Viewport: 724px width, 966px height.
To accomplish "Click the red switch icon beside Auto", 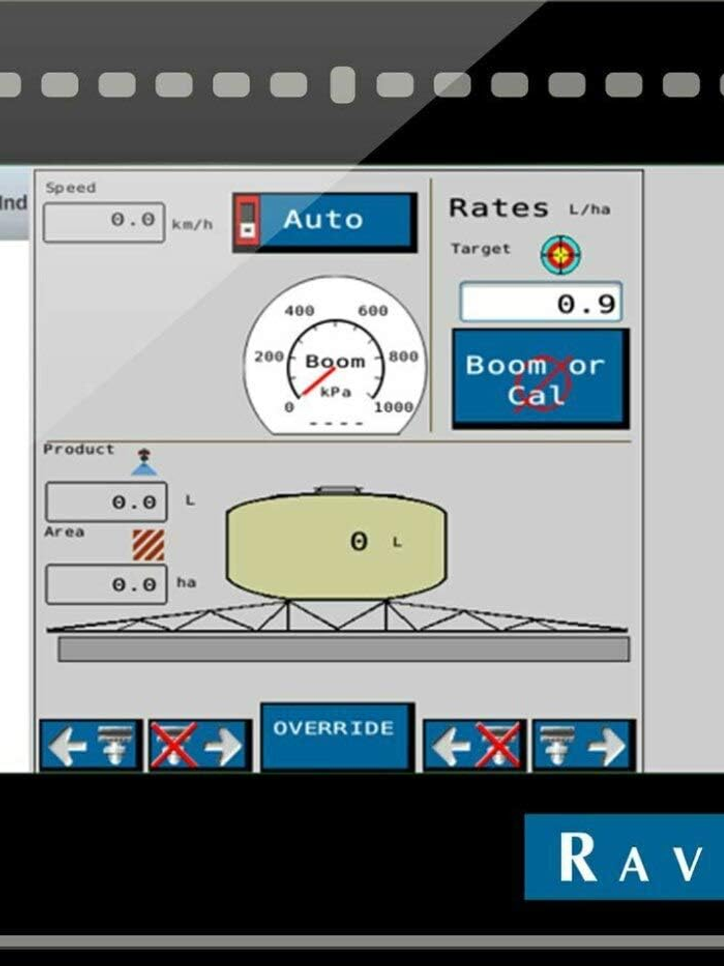I will [247, 221].
